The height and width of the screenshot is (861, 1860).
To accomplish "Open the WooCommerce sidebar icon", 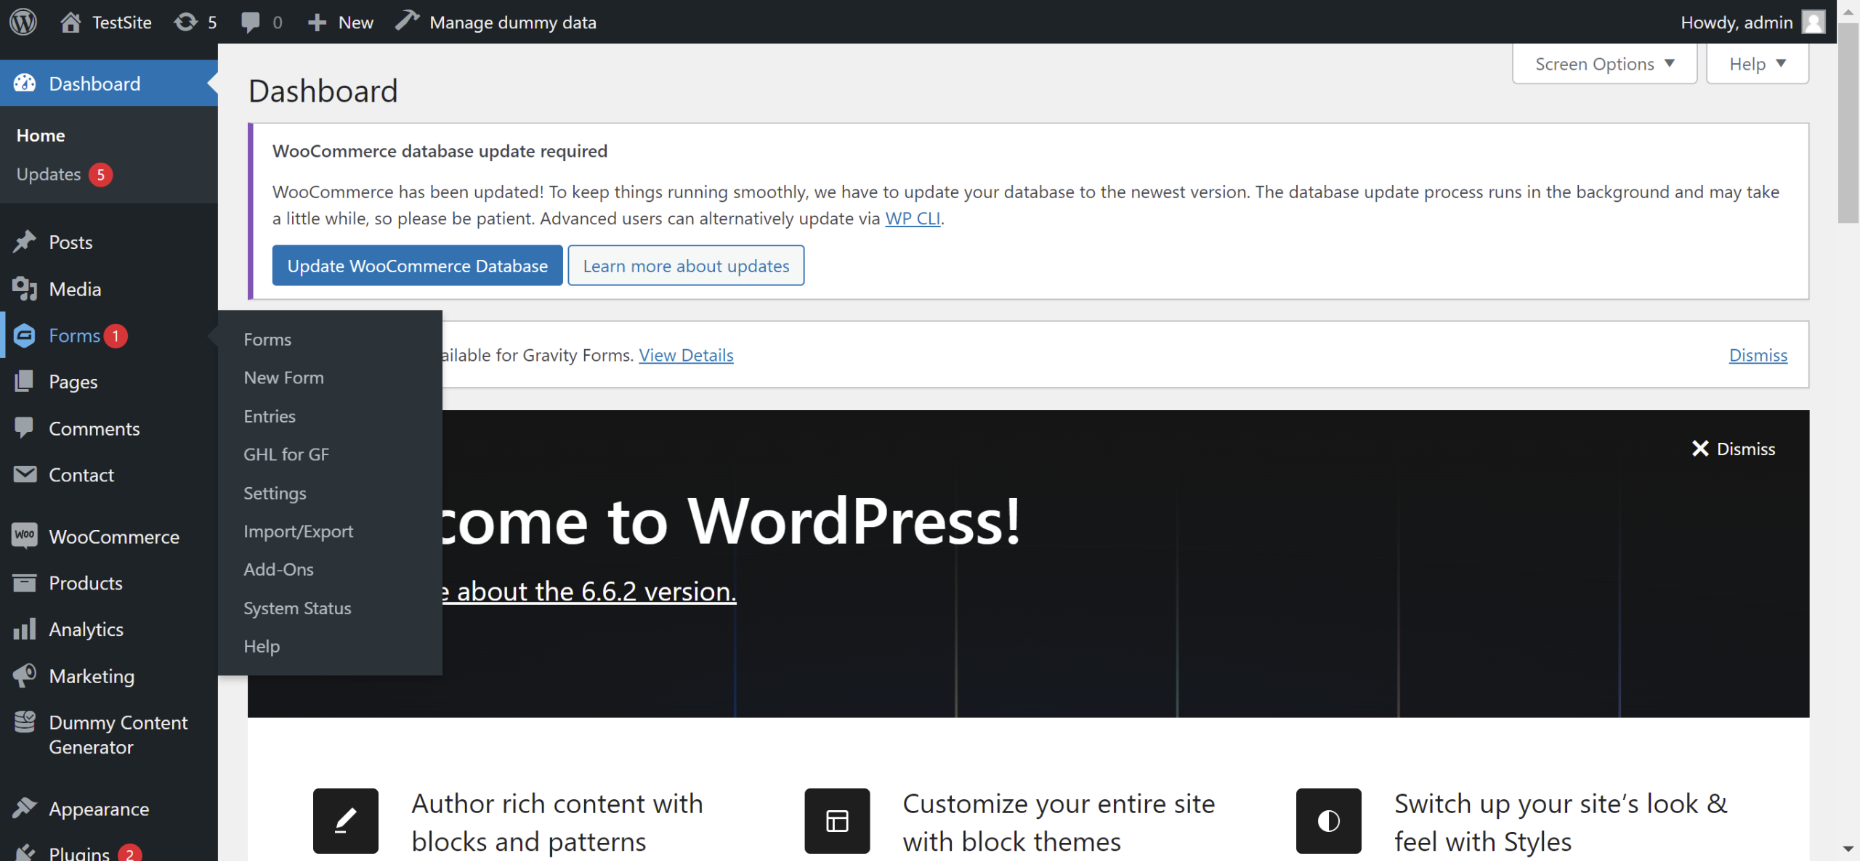I will coord(25,536).
